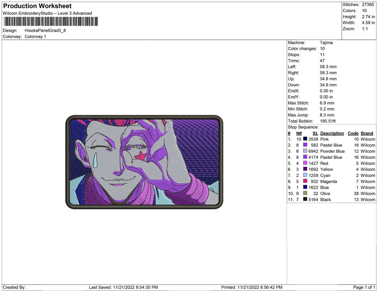Click the 'St.' column header
378x291 pixels.
[315, 133]
